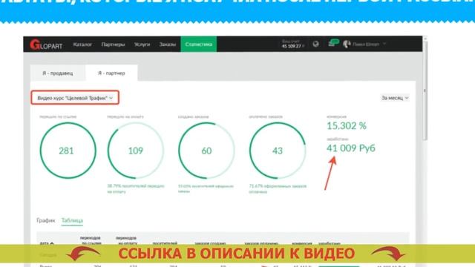475x267 pixels.
Task: Click the 109 payment transitions circle
Action: pos(135,151)
